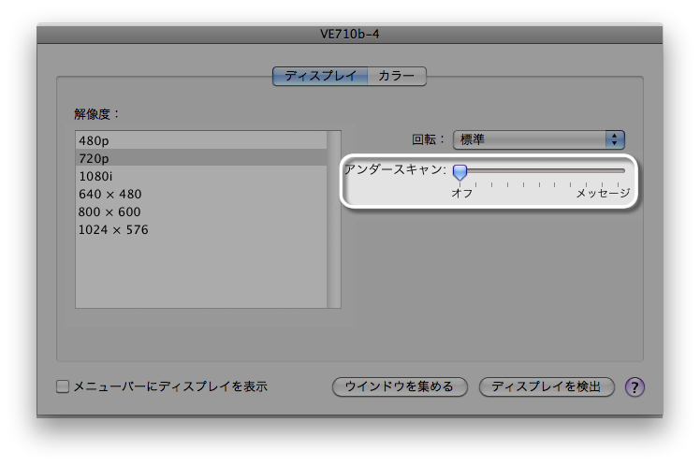
Task: Toggle メニューバーにディスプレイを表示 checkbox
Action: point(63,386)
